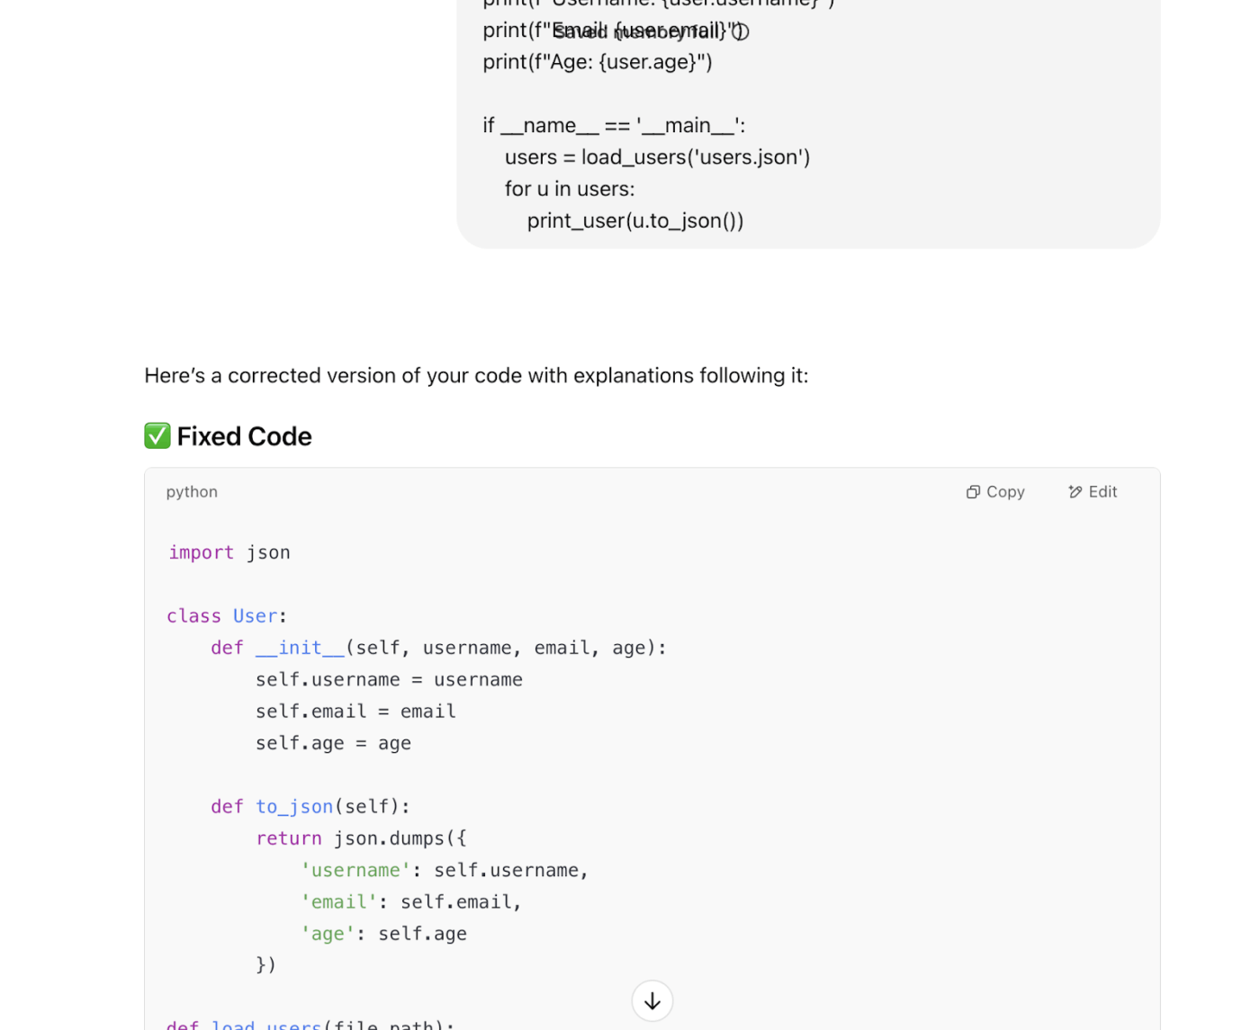Click the __init__ method definition line
The image size is (1260, 1030).
[438, 648]
